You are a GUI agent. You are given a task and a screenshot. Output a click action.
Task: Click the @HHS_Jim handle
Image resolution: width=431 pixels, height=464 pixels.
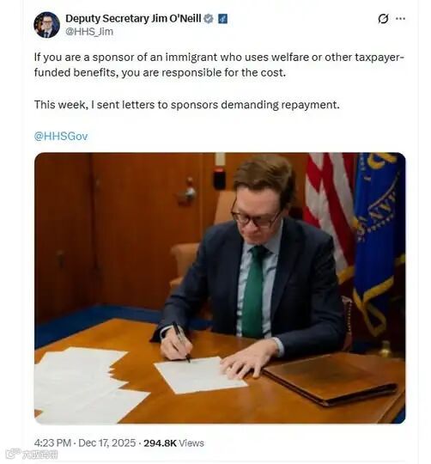[x=89, y=32]
